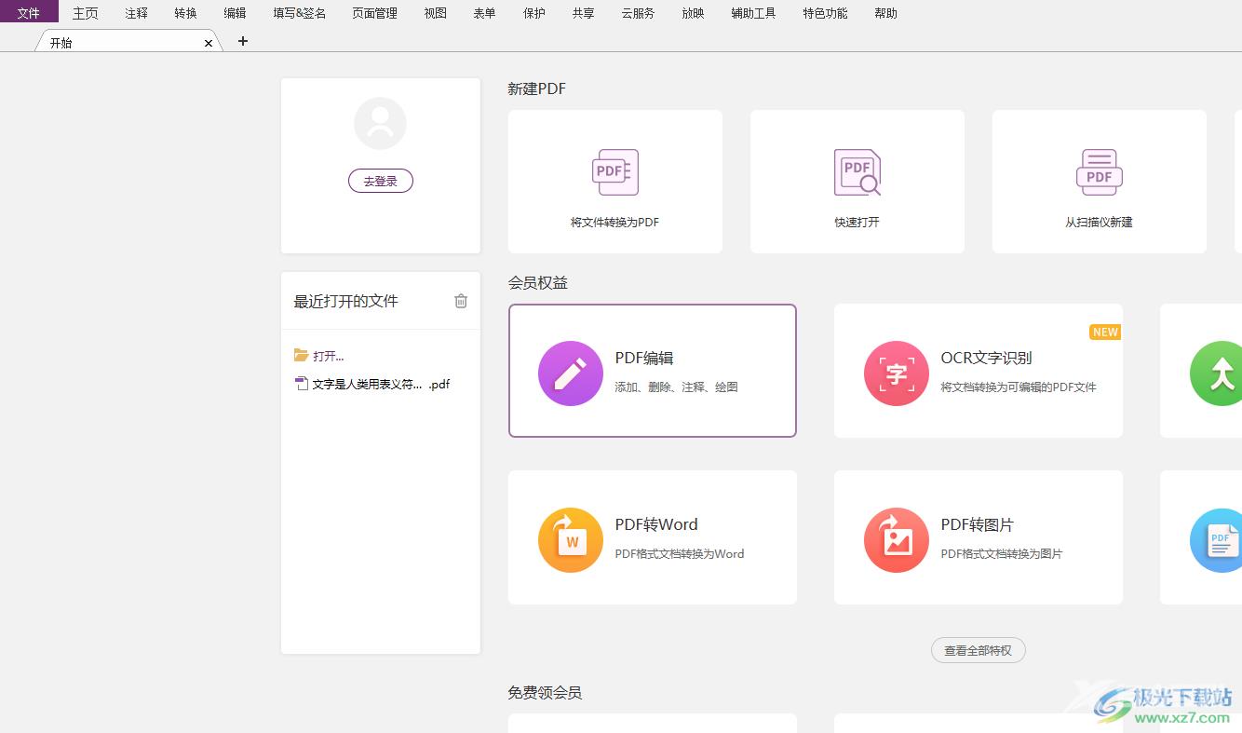Viewport: 1242px width, 733px height.
Task: Open the 视图 tab
Action: click(435, 13)
